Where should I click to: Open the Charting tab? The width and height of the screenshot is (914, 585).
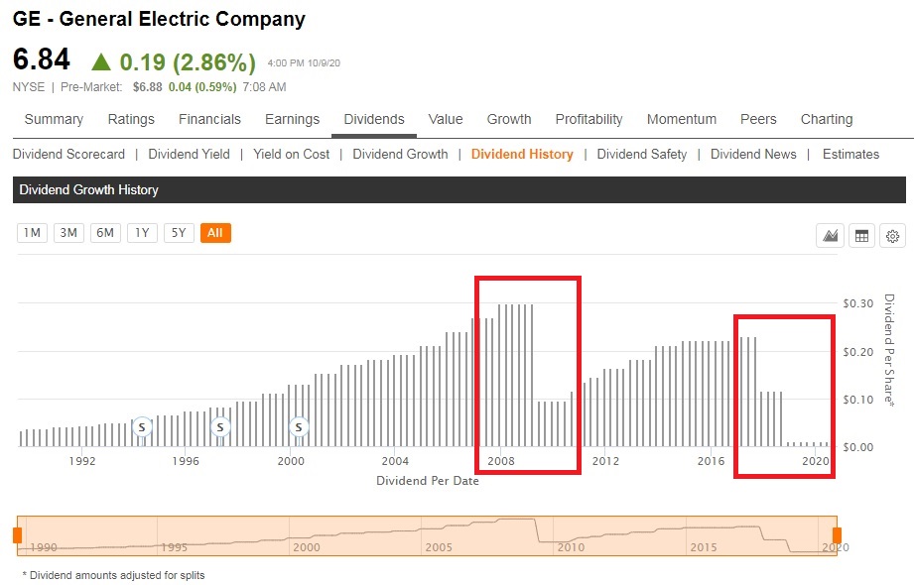(827, 119)
